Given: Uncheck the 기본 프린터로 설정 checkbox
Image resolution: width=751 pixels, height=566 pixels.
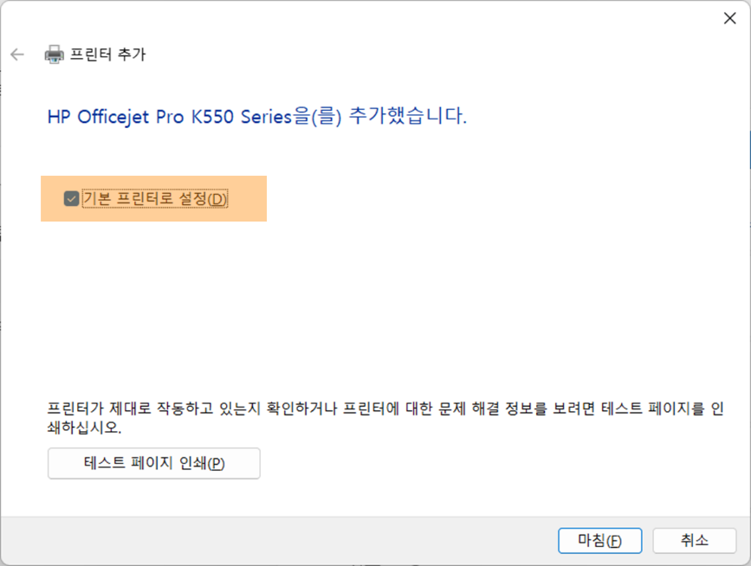Looking at the screenshot, I should [71, 198].
